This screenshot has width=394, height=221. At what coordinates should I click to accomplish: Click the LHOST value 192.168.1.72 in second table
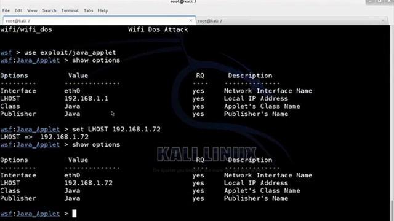point(89,183)
